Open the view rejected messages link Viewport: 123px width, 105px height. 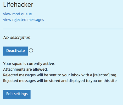[24, 20]
